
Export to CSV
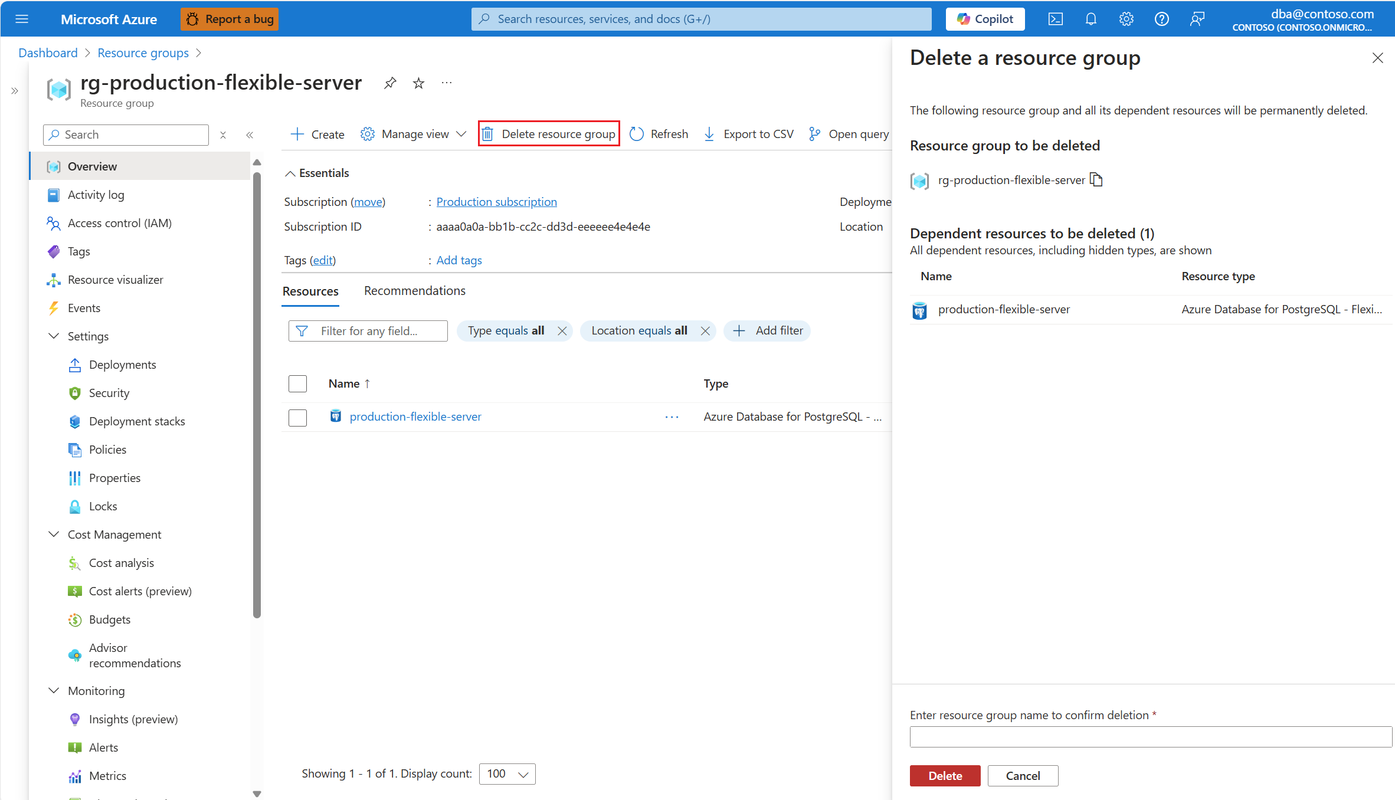(749, 135)
